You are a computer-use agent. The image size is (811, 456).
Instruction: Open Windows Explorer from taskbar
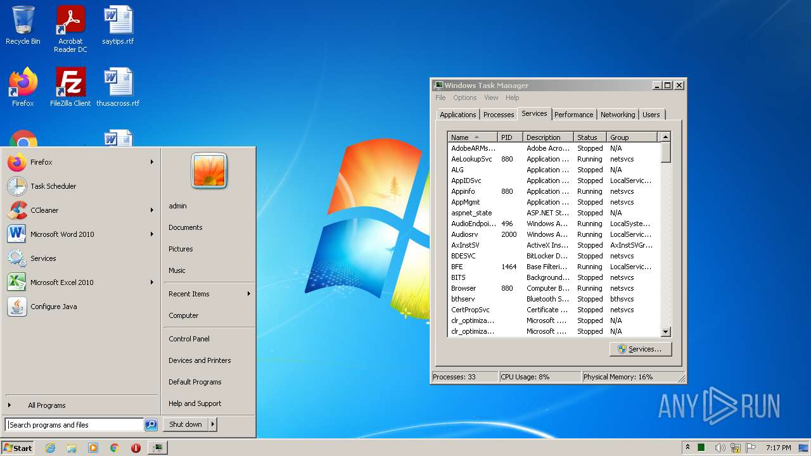click(x=72, y=448)
